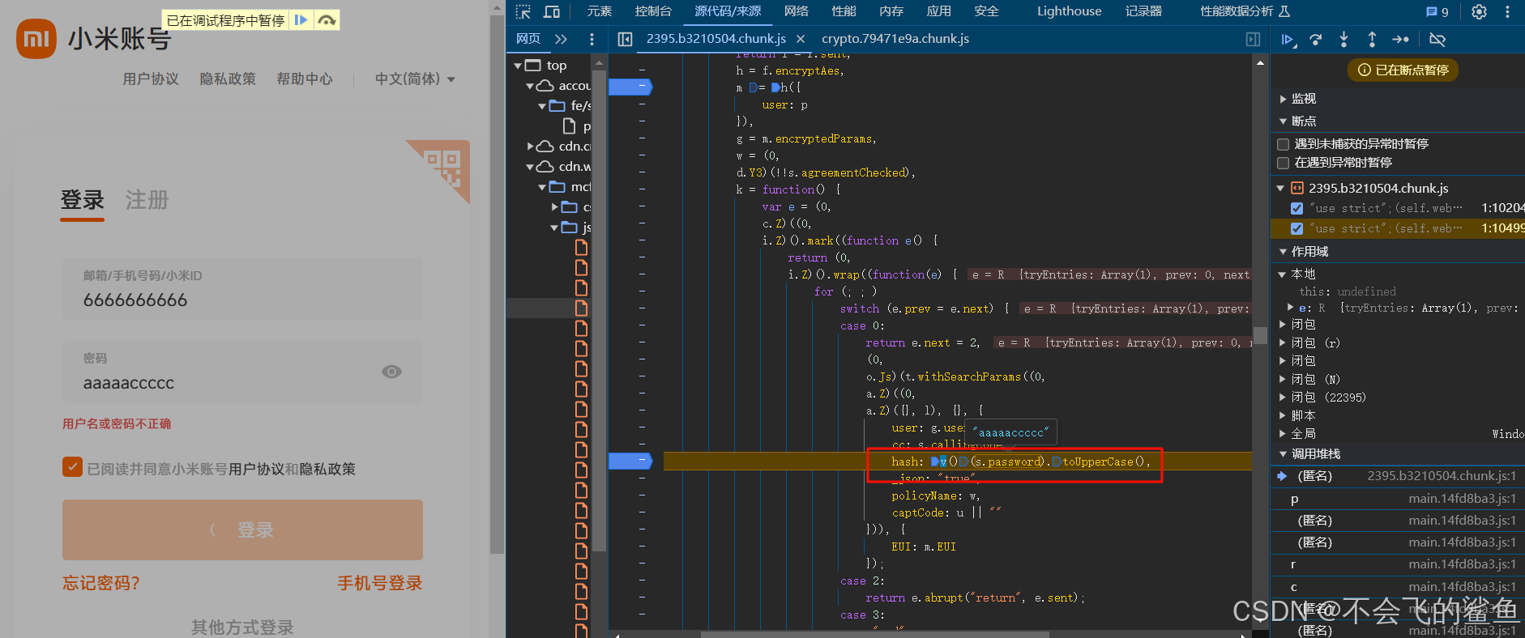Show more navigator tabs chevron
The image size is (1525, 638).
tap(561, 39)
